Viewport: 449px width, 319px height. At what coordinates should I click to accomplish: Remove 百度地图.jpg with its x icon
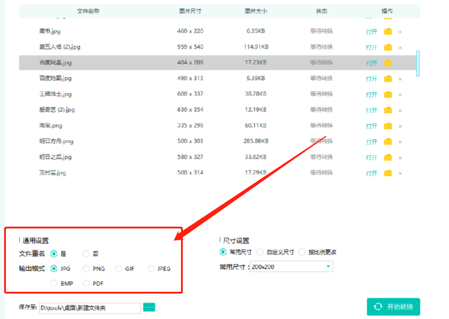(400, 79)
